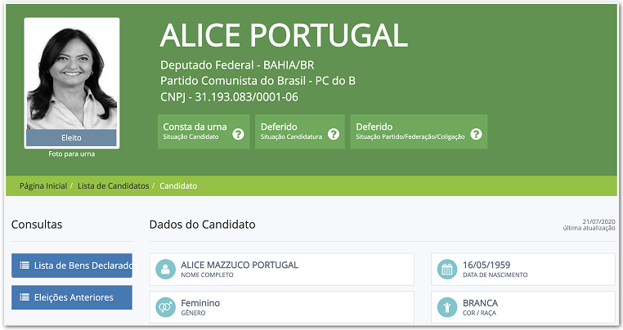Click the candidate's urna photo
This screenshot has height=330, width=623.
click(x=72, y=74)
